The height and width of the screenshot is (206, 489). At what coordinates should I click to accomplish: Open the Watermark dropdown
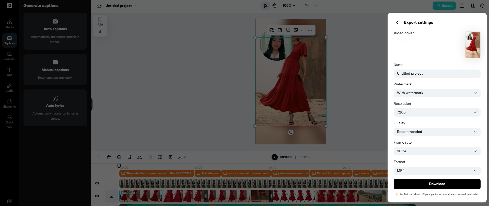tap(437, 93)
